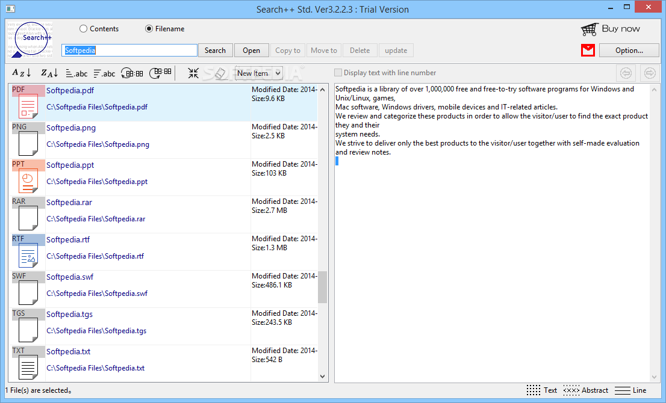Sort results A to Z ascending
This screenshot has width=666, height=403.
21,73
